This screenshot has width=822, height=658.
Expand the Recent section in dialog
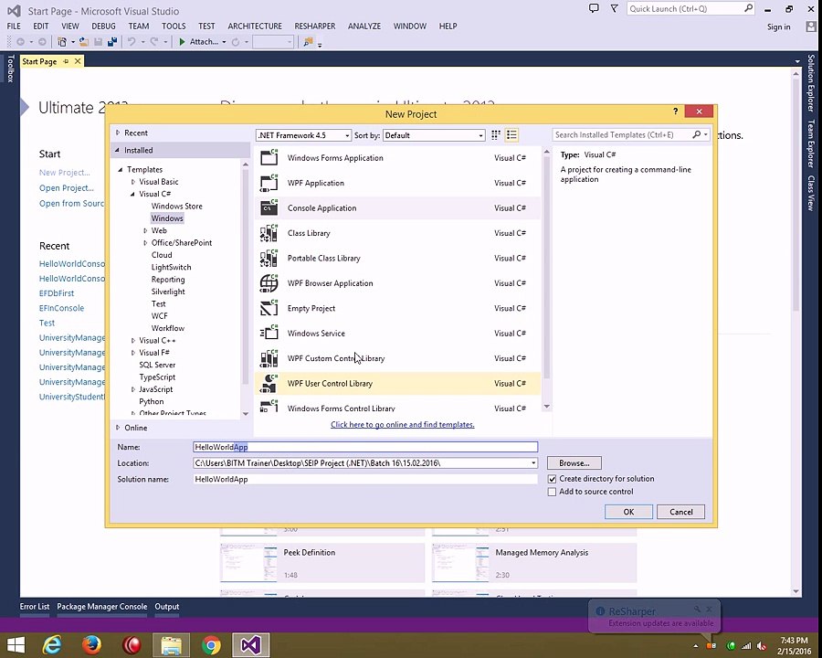(x=118, y=133)
